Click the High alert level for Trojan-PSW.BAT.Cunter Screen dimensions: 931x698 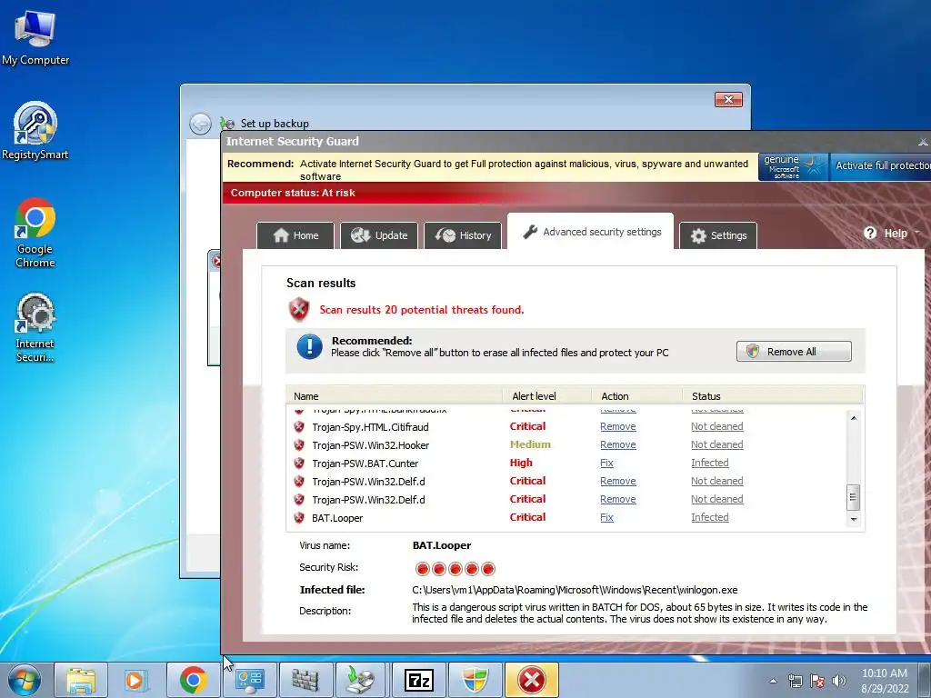click(x=521, y=463)
